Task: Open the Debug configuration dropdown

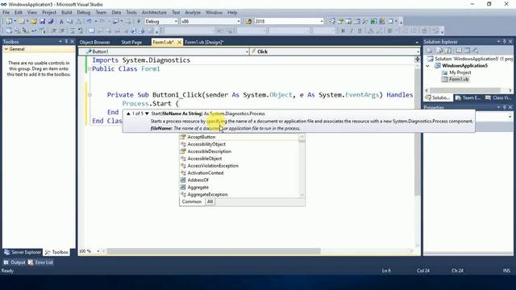Action: pyautogui.click(x=176, y=22)
